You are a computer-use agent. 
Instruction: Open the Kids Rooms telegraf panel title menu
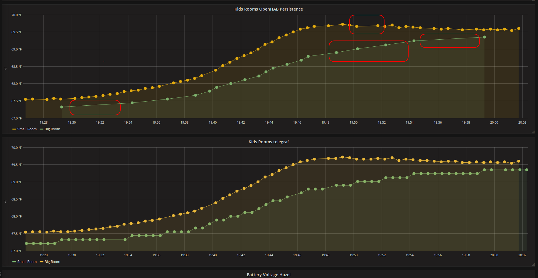click(x=268, y=142)
